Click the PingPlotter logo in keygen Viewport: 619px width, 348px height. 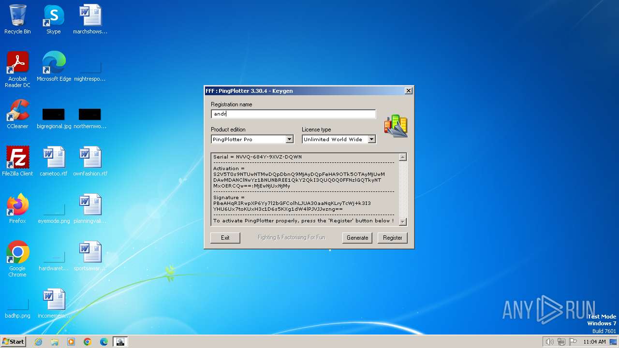396,126
